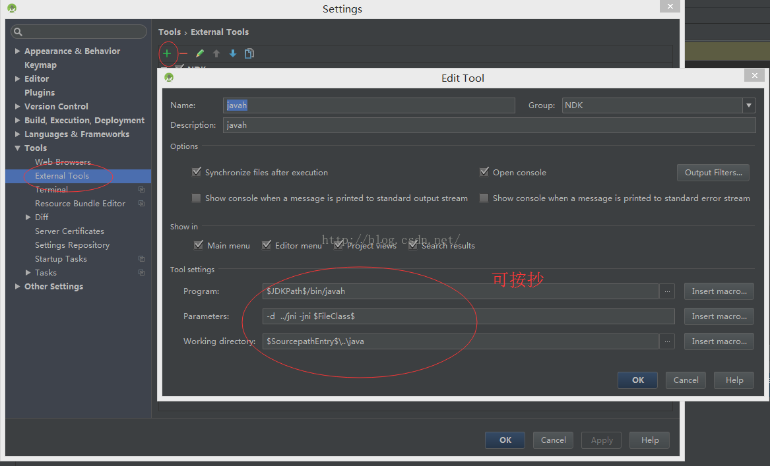Expand the Other Settings section
The height and width of the screenshot is (466, 770).
18,287
